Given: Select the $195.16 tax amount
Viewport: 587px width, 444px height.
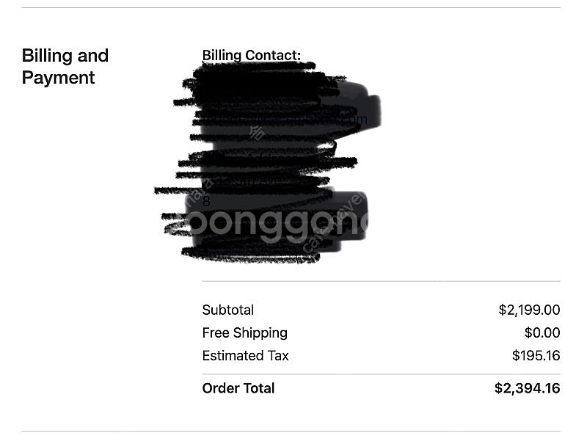Looking at the screenshot, I should coord(536,356).
